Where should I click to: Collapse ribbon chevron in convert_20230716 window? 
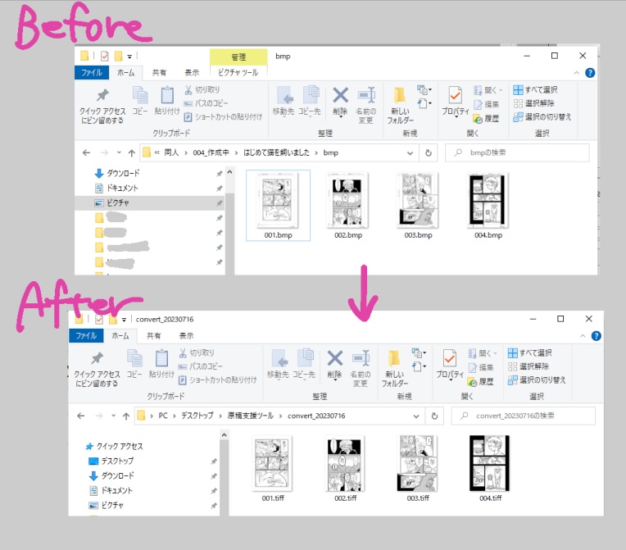583,336
